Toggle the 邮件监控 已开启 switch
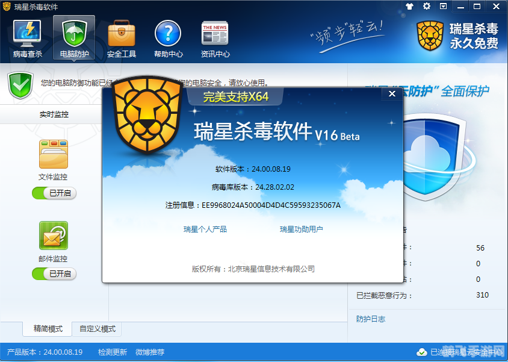Screen dimensions: 508x362 point(54,273)
